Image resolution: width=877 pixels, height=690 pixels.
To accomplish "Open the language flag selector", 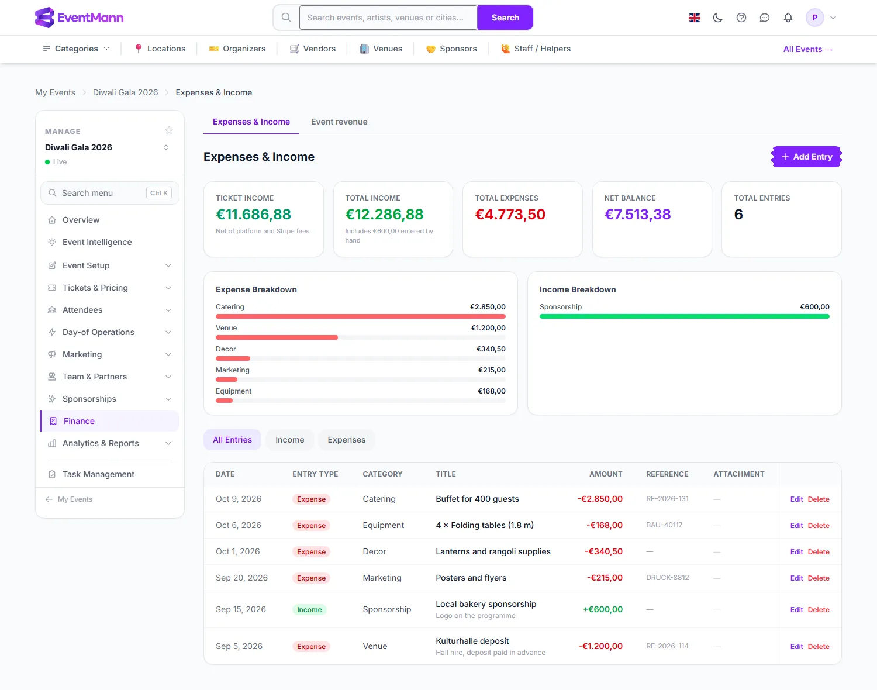I will 695,18.
